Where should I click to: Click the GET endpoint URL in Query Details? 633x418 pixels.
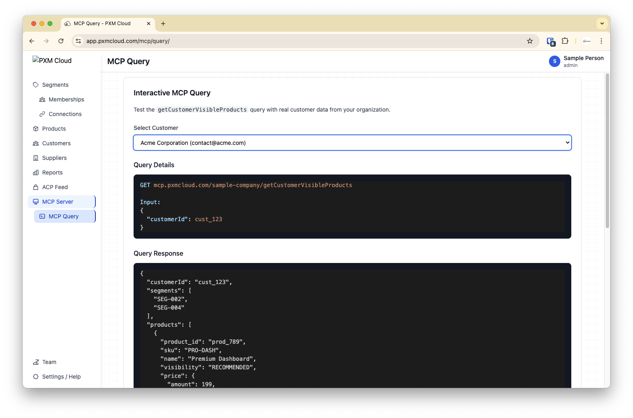[x=253, y=185]
